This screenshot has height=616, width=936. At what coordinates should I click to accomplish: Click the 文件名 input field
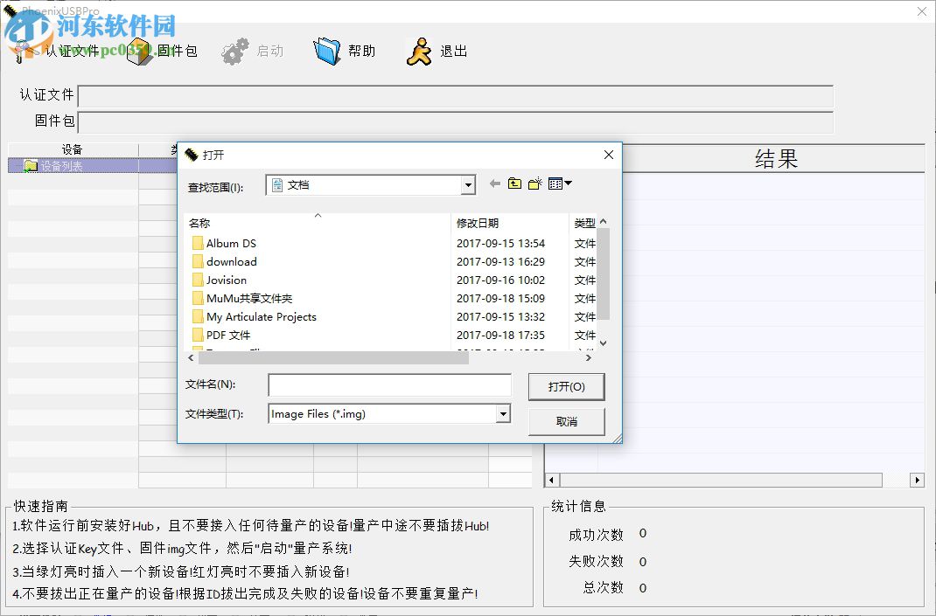point(389,385)
